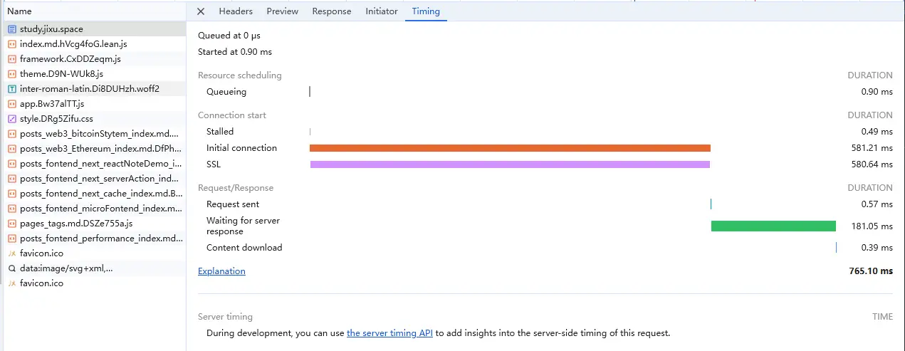Screen dimensions: 905x351
Task: Click the orange Initial connection timing bar
Action: coord(510,148)
